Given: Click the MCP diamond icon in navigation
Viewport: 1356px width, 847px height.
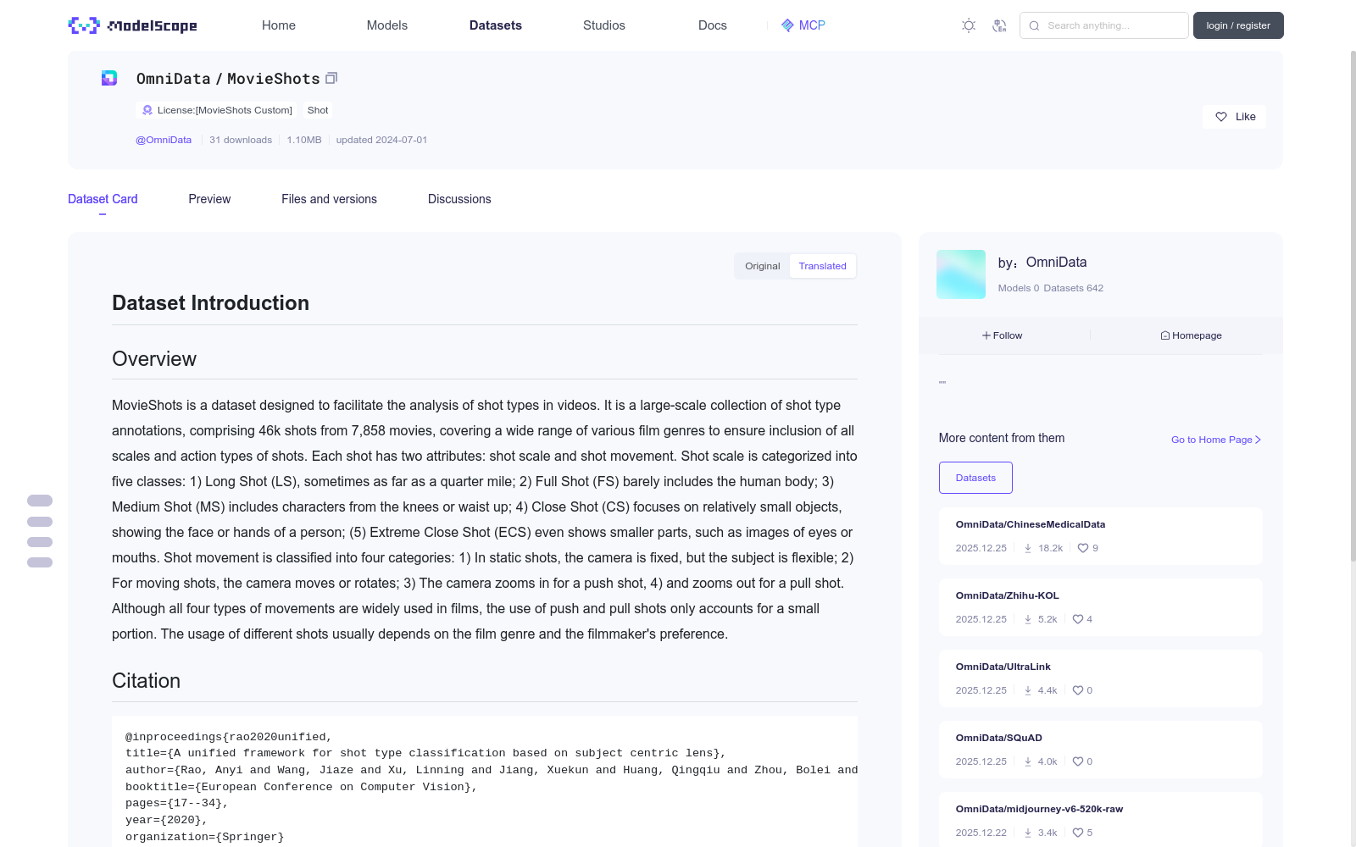Looking at the screenshot, I should point(787,25).
